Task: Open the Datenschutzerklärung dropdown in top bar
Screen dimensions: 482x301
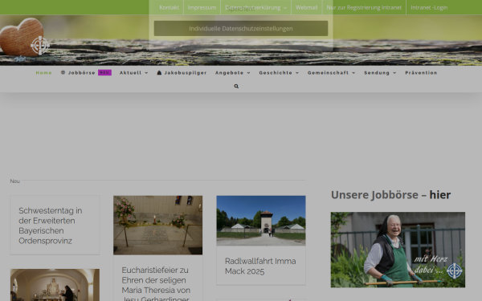Action: point(255,7)
